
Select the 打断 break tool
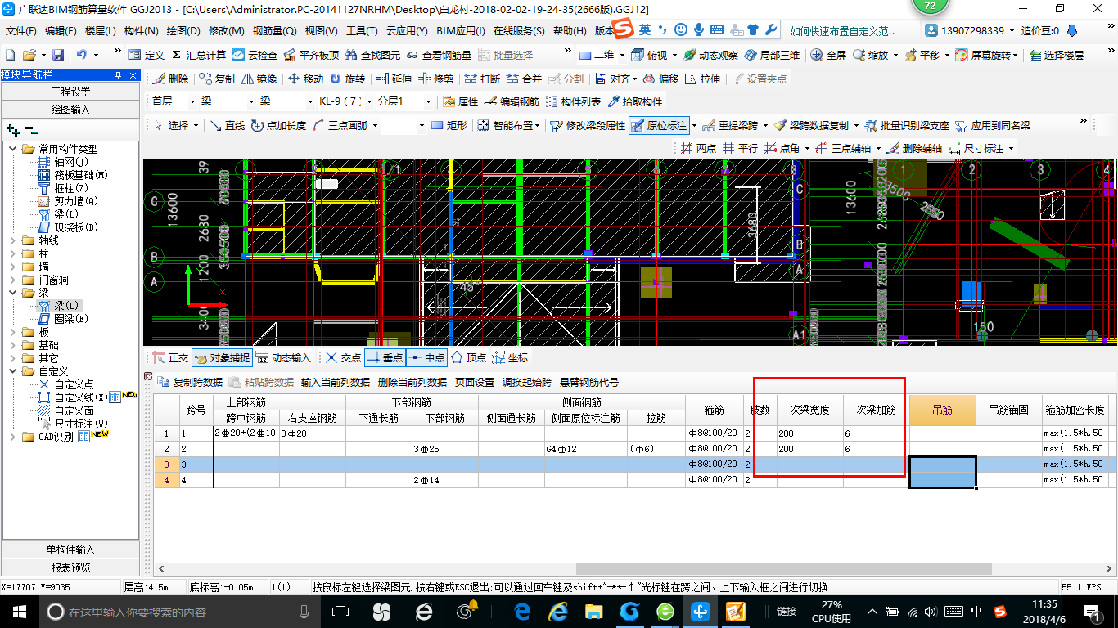click(x=482, y=79)
